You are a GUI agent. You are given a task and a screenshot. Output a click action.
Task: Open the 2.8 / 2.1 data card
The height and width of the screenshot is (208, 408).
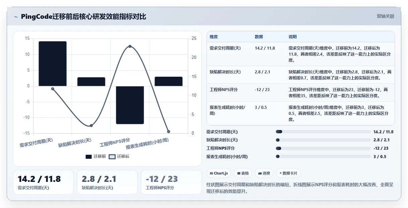pyautogui.click(x=107, y=182)
